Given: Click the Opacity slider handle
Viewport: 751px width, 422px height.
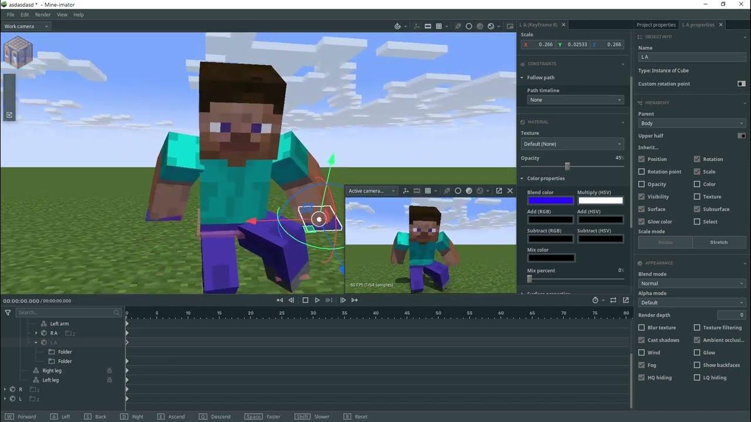Looking at the screenshot, I should (x=567, y=166).
